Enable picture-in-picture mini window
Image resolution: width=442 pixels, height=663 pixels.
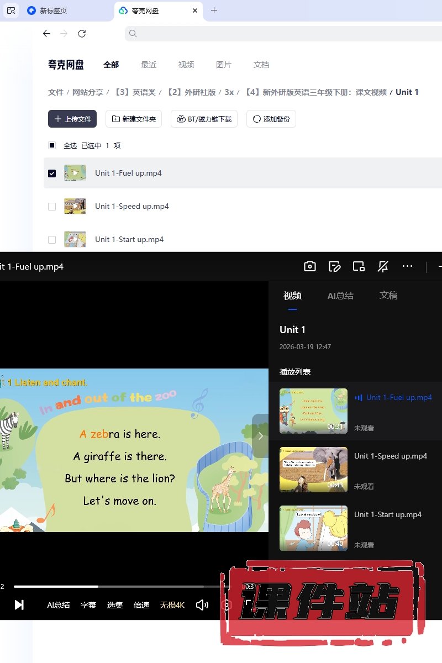(359, 267)
